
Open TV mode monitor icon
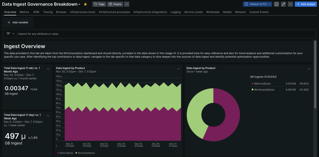(x=276, y=4)
